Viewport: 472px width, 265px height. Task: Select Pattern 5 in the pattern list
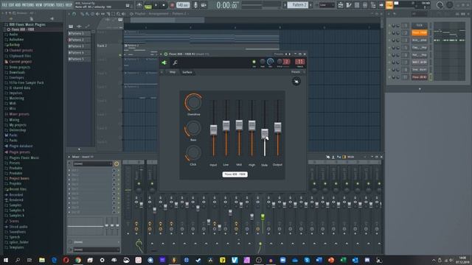pos(79,59)
